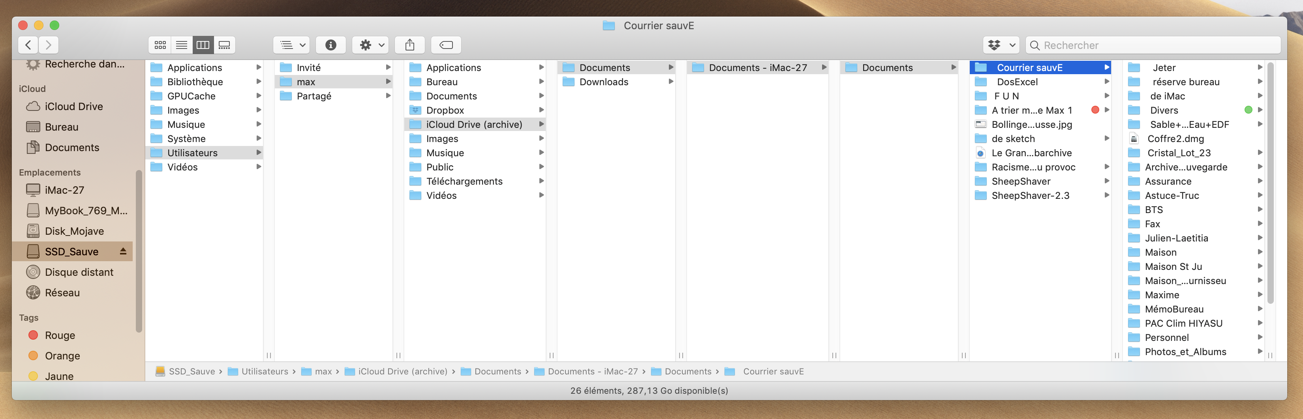The image size is (1303, 419).
Task: Expand the Courrier sauvE folder arrow
Action: click(1106, 68)
